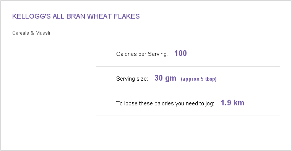
Task: Select the Serving size label
Action: (x=132, y=79)
